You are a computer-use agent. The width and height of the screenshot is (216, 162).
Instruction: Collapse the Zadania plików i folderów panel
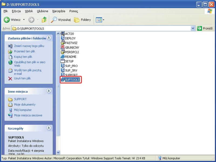coord(49,38)
